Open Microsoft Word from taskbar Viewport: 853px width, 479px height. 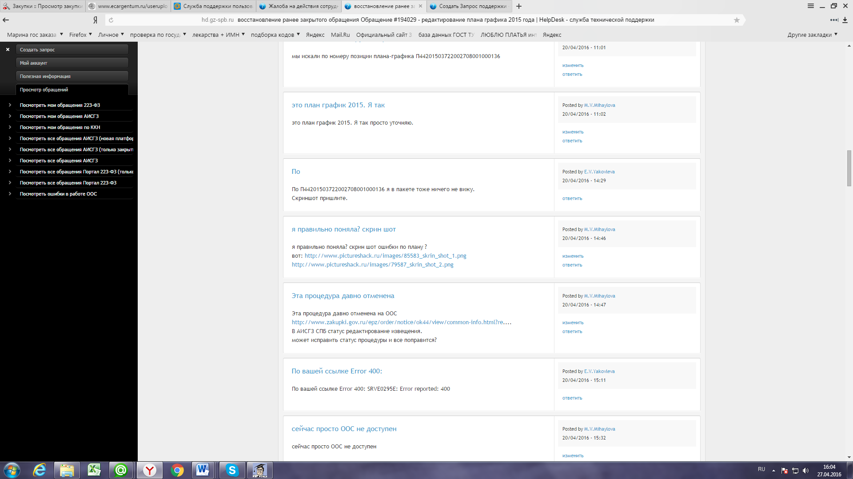pos(203,470)
